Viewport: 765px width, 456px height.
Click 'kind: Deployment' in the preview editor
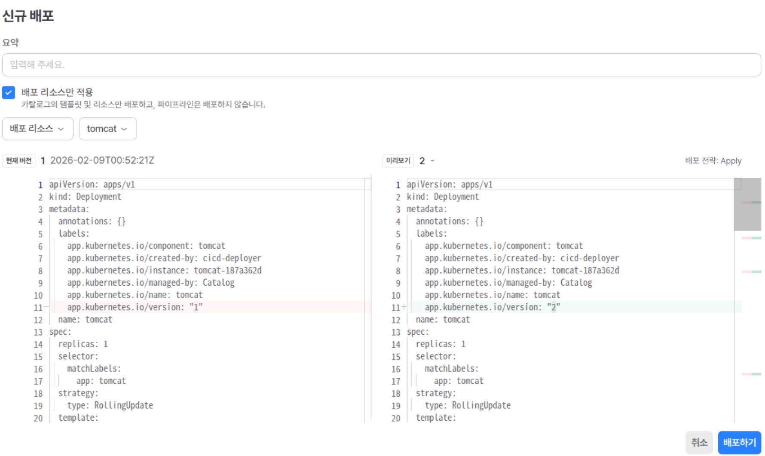coord(443,197)
